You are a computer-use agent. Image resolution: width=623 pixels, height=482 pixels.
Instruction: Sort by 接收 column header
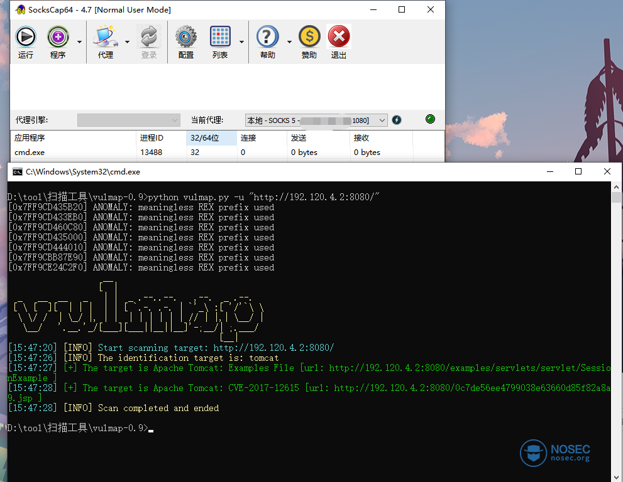pos(382,138)
